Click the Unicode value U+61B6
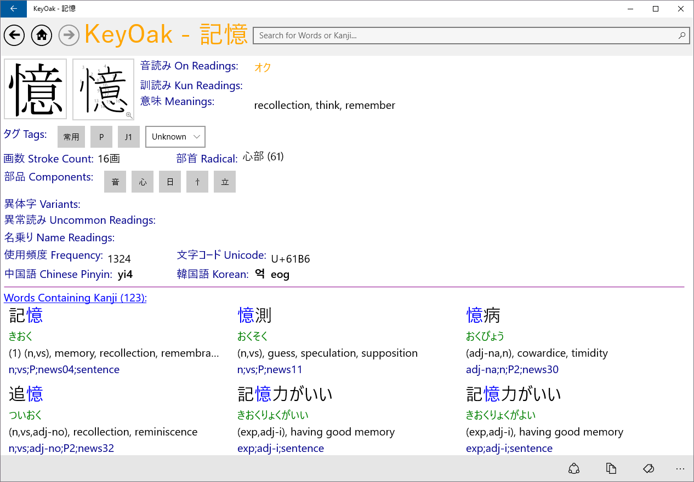 coord(291,259)
